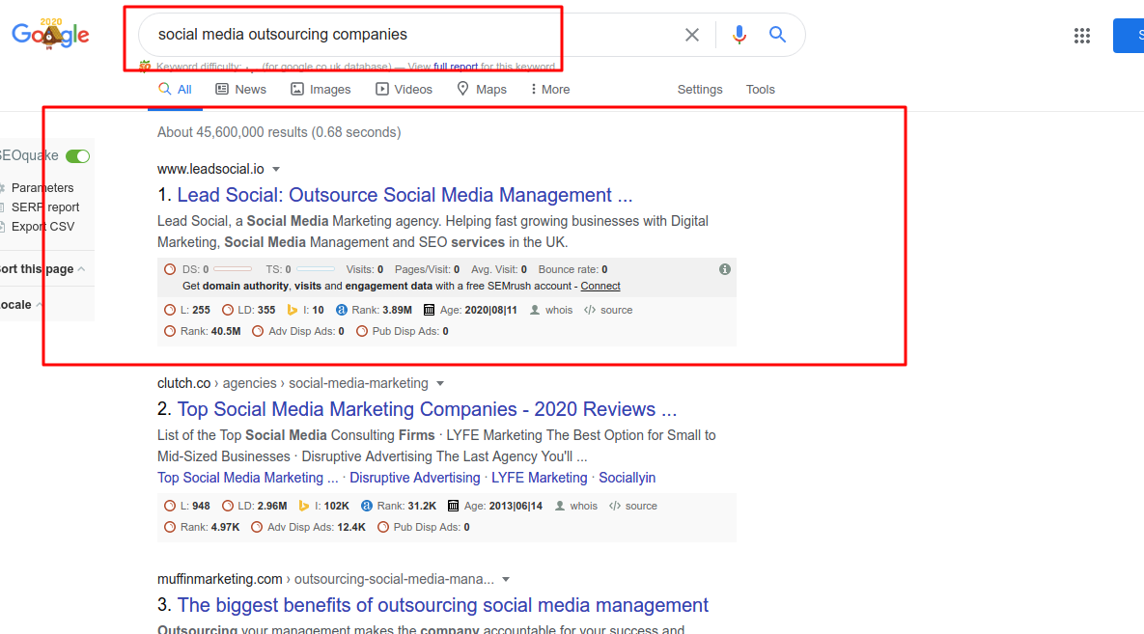The width and height of the screenshot is (1144, 634).
Task: Click the Sociallyin sitelink
Action: (628, 478)
